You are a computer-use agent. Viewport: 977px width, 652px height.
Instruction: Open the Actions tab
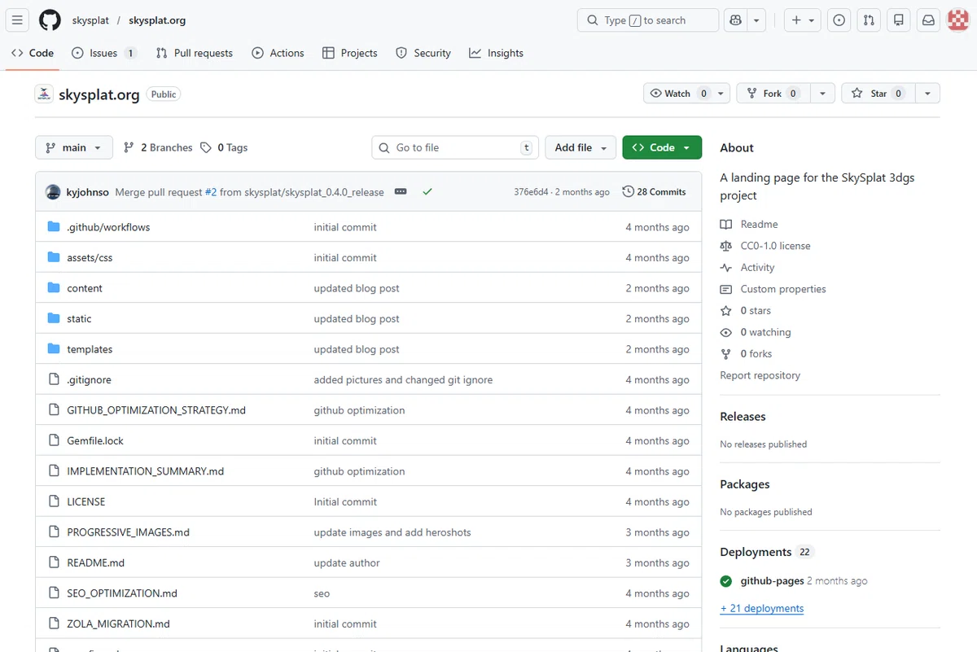(x=278, y=53)
